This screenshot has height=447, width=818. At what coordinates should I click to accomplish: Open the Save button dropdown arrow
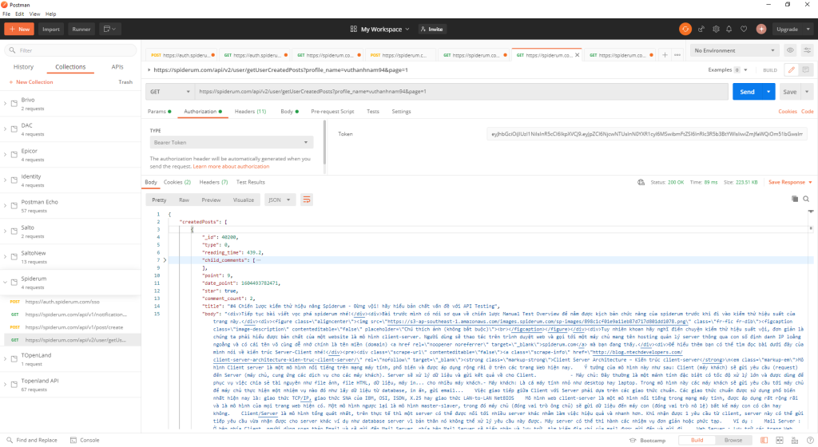pos(807,92)
